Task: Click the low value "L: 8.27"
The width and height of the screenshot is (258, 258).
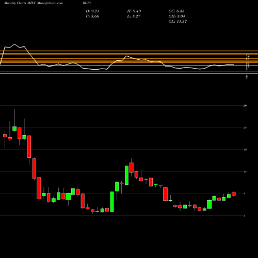Action: pyautogui.click(x=134, y=17)
